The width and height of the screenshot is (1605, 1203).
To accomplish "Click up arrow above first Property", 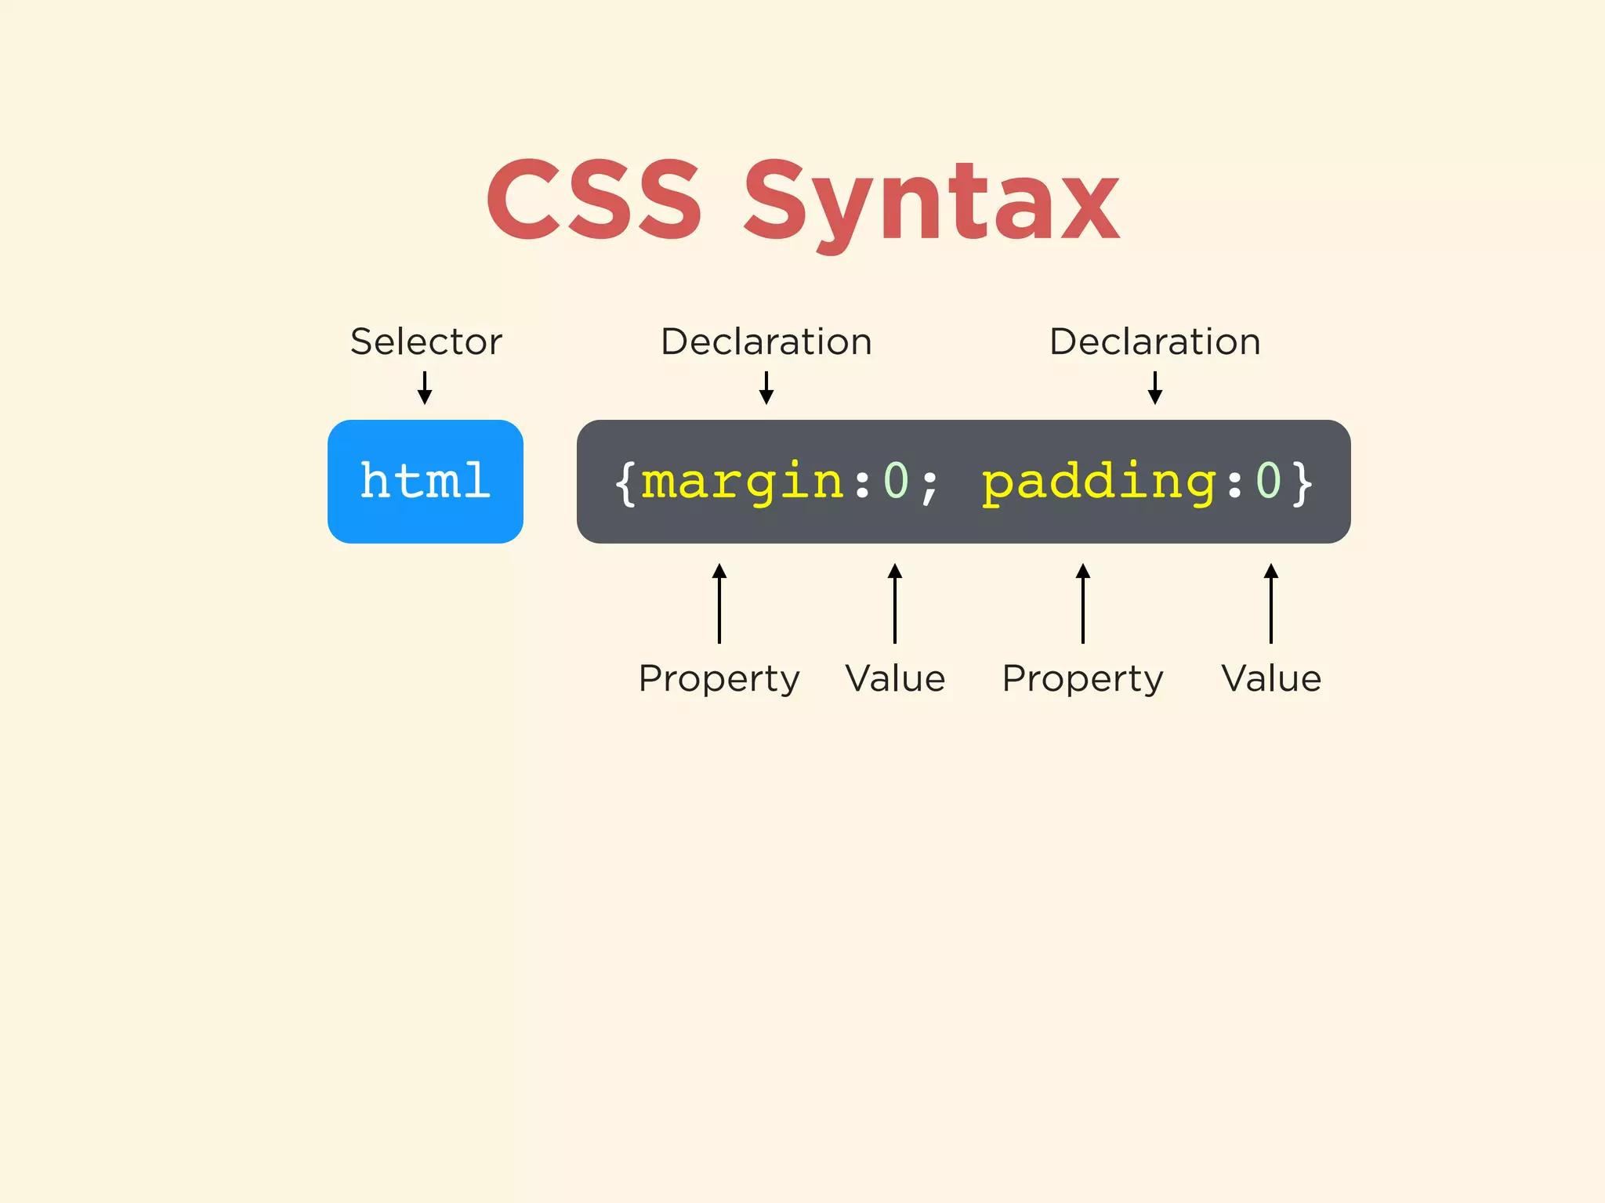I will click(719, 603).
